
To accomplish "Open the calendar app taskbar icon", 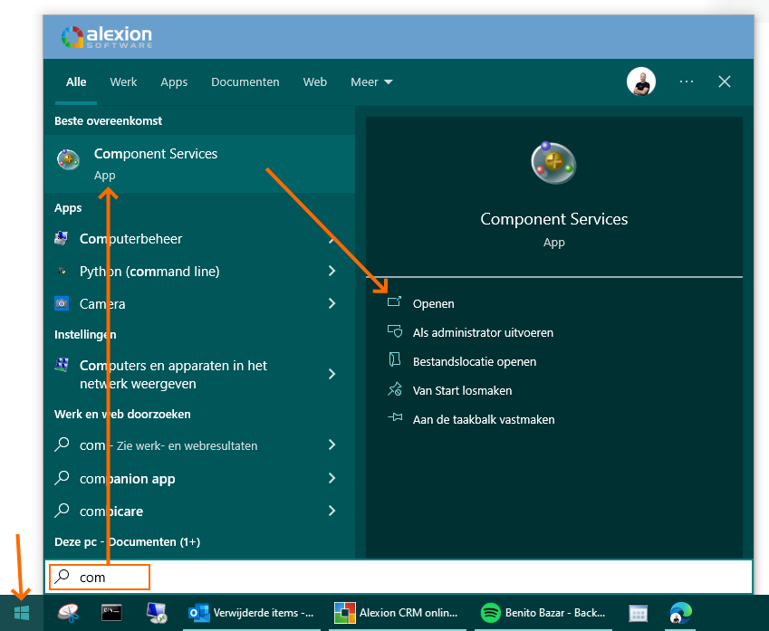I will [x=638, y=613].
